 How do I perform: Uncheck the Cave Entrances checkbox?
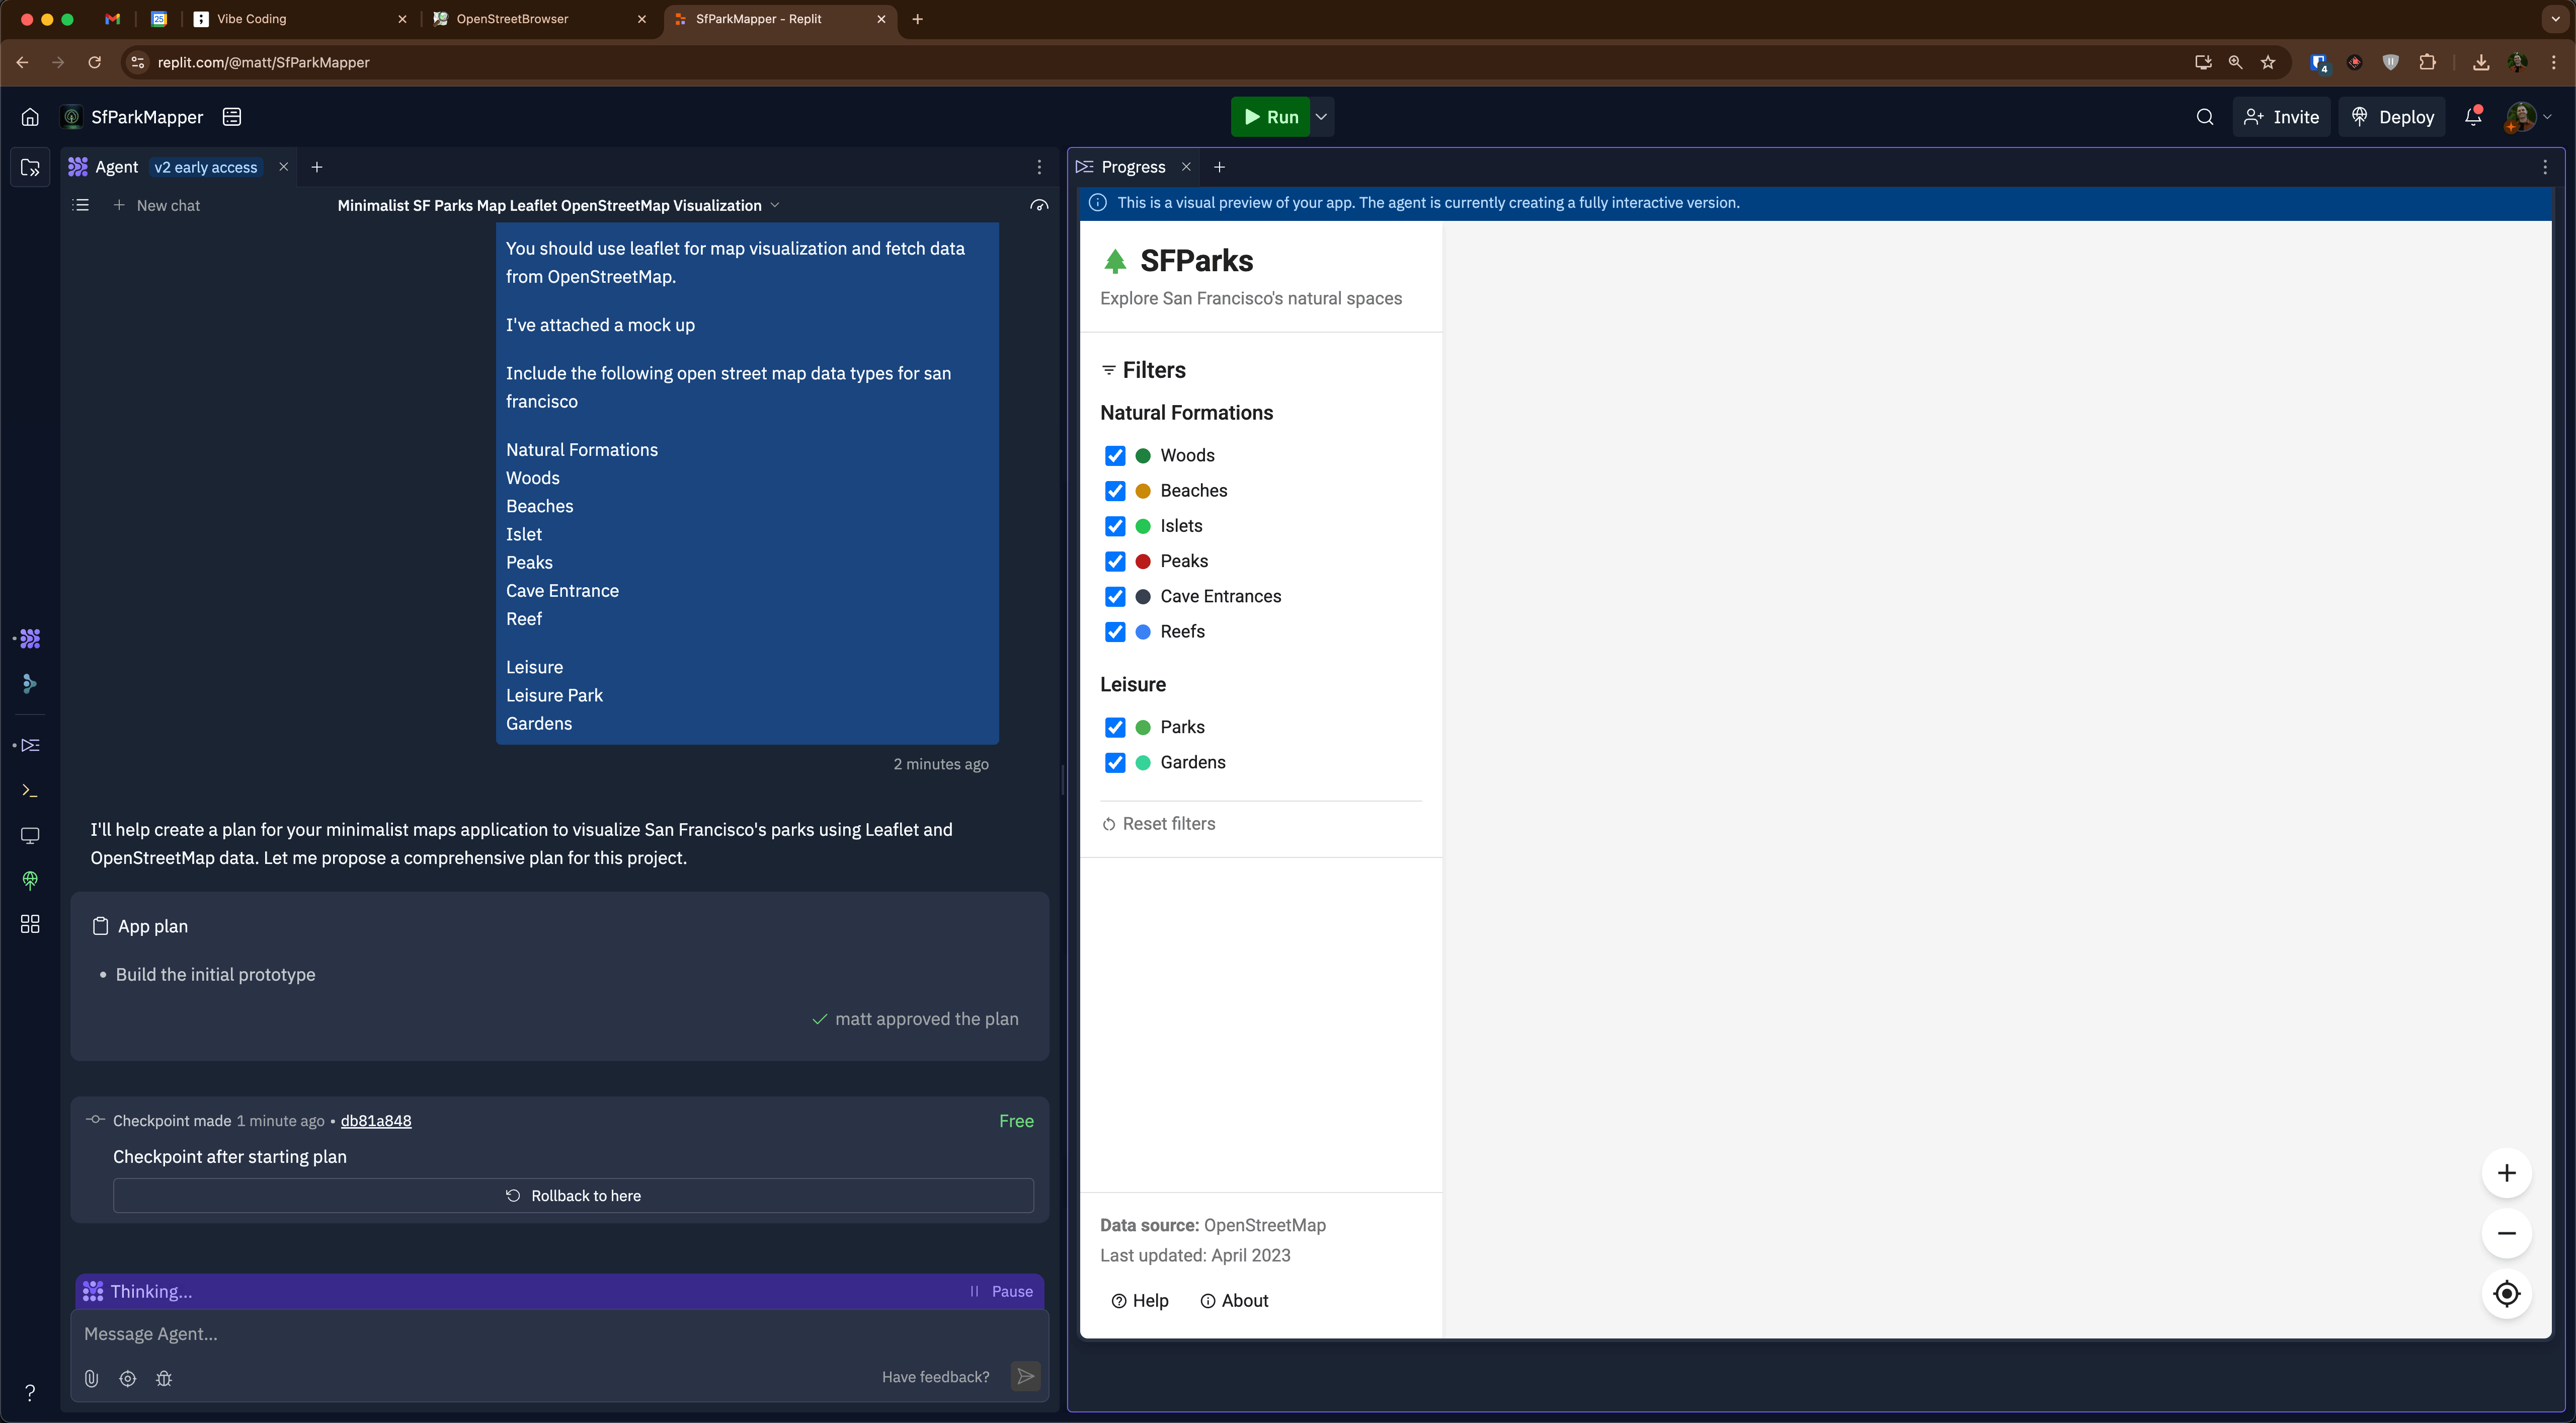(x=1115, y=597)
